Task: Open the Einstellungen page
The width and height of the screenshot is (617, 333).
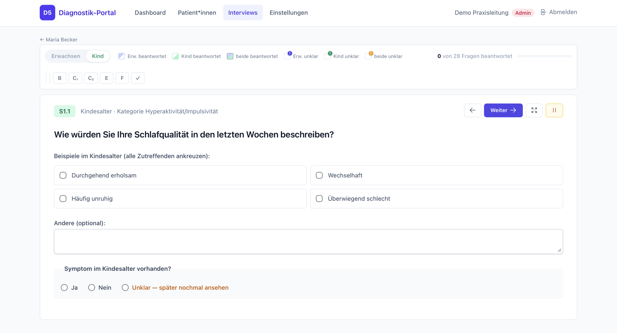Action: pyautogui.click(x=288, y=13)
